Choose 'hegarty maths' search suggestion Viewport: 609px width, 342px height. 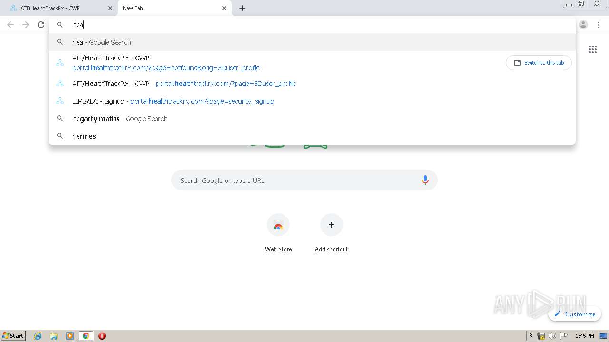click(312, 119)
